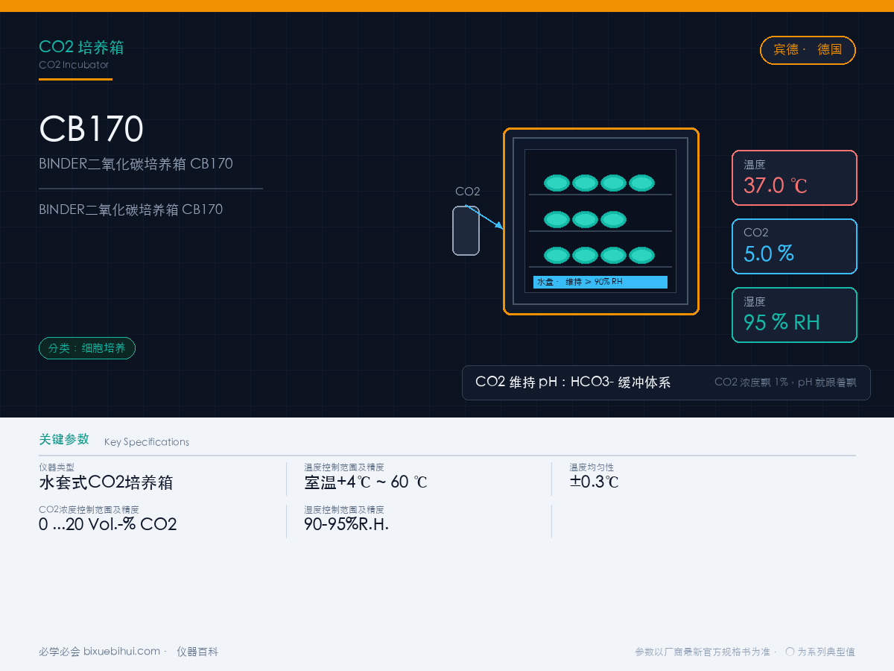Open the CO2 5.0 % card

(x=794, y=247)
